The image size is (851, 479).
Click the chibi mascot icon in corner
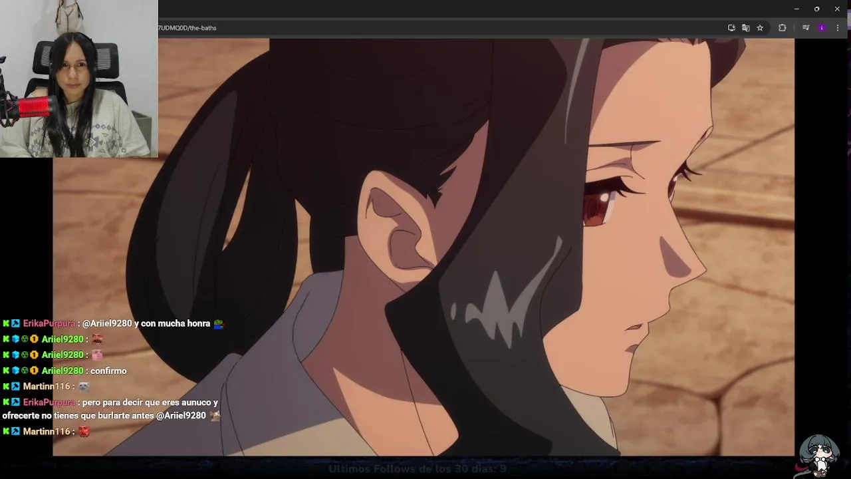click(x=818, y=456)
